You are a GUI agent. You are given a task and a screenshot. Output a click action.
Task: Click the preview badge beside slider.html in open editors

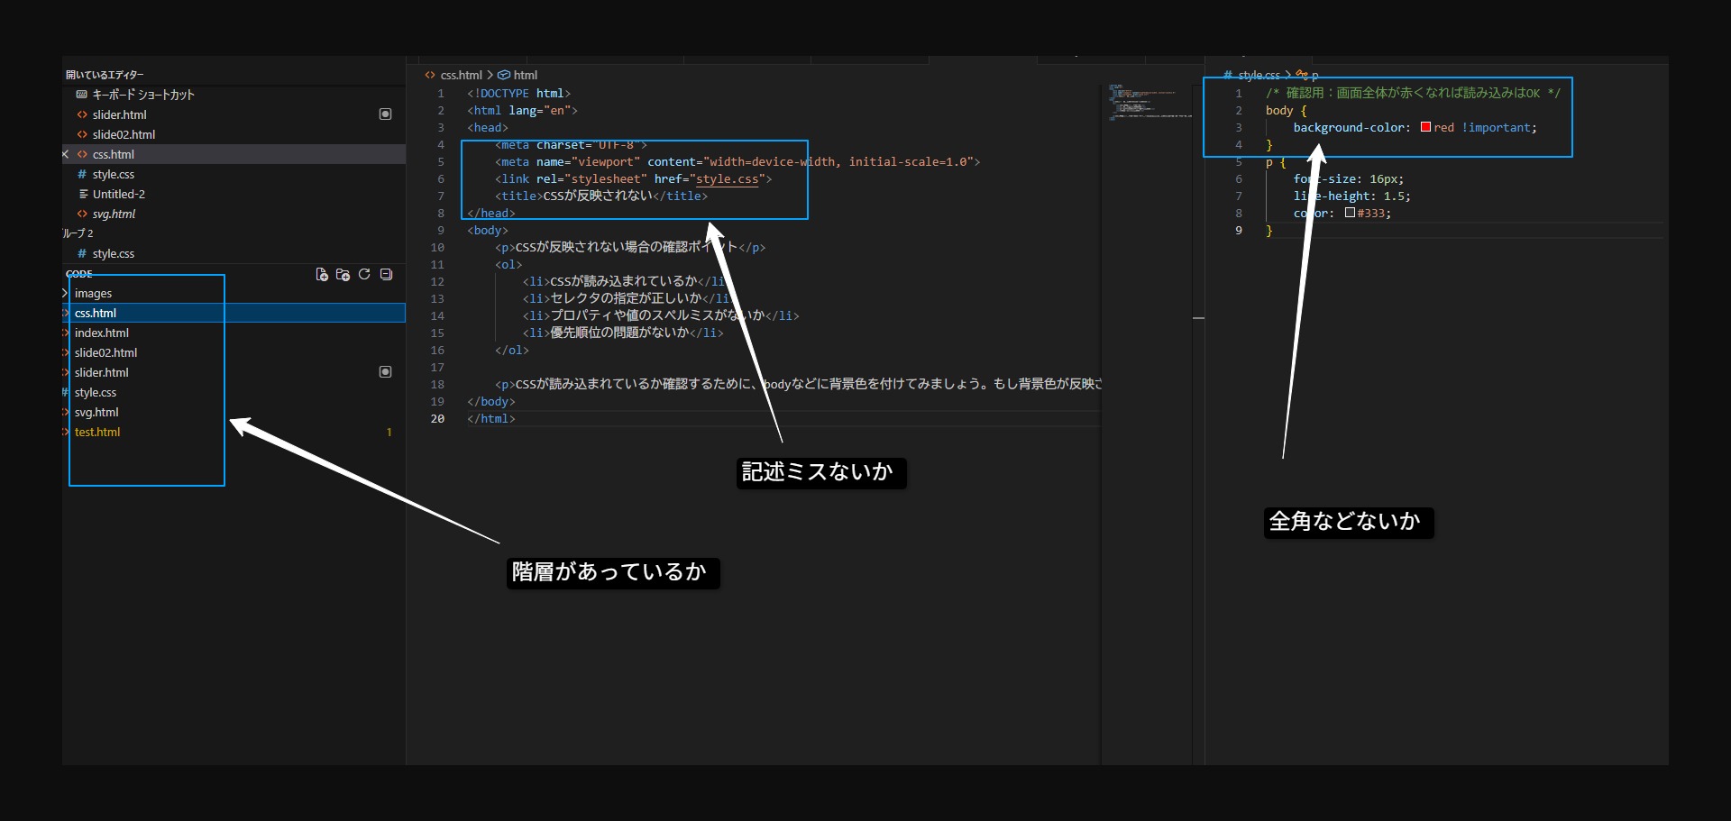coord(385,114)
